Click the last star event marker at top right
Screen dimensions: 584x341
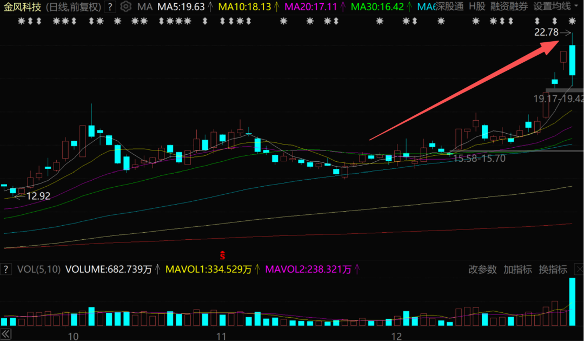(x=572, y=21)
